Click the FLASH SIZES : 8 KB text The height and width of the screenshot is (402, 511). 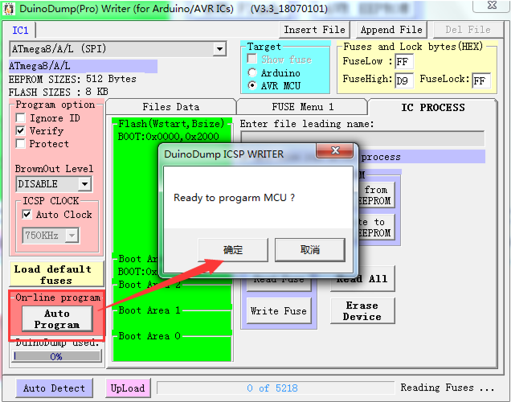coord(58,92)
